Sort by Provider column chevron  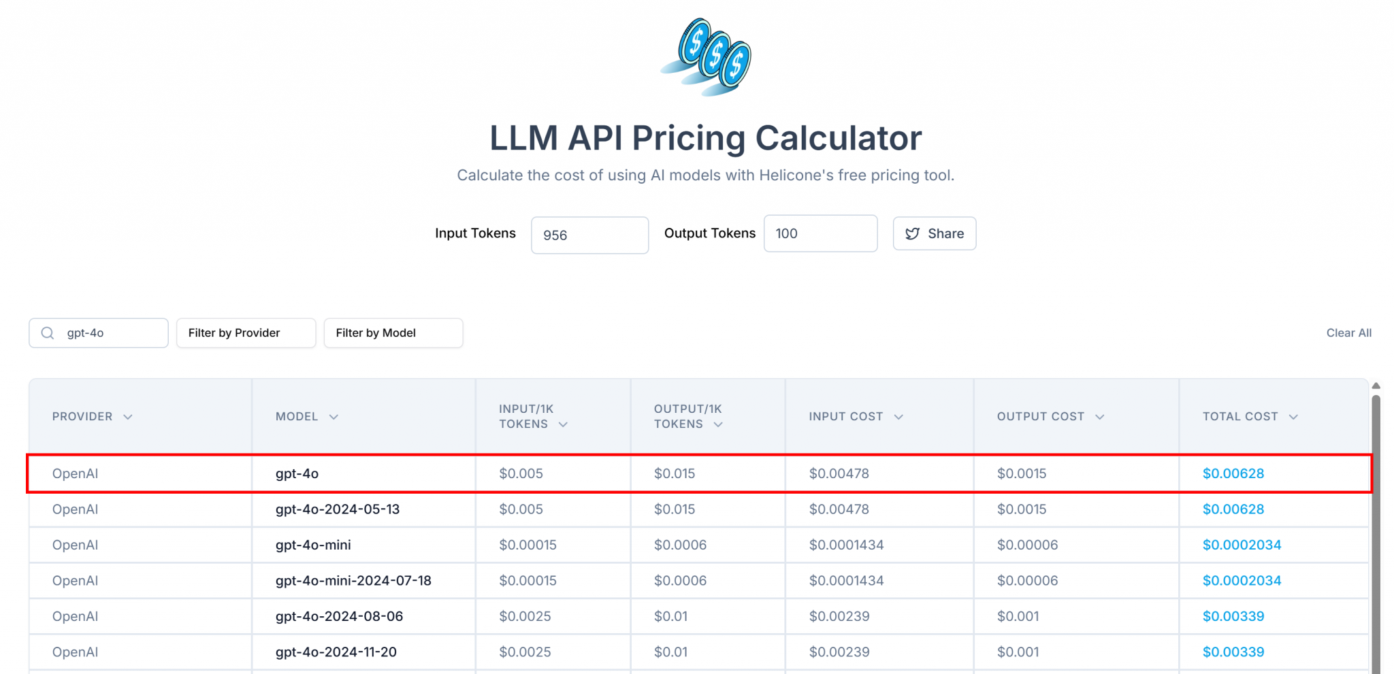[x=128, y=417]
